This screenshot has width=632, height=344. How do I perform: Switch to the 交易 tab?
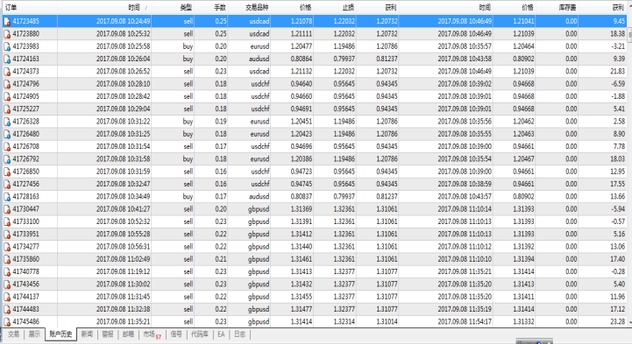pyautogui.click(x=14, y=334)
